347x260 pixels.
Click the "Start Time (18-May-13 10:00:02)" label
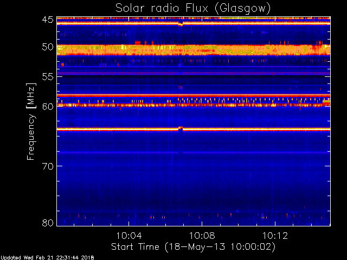coord(193,247)
